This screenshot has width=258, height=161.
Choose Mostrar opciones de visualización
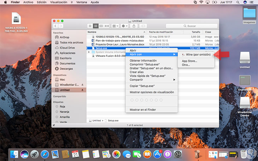[152, 92]
